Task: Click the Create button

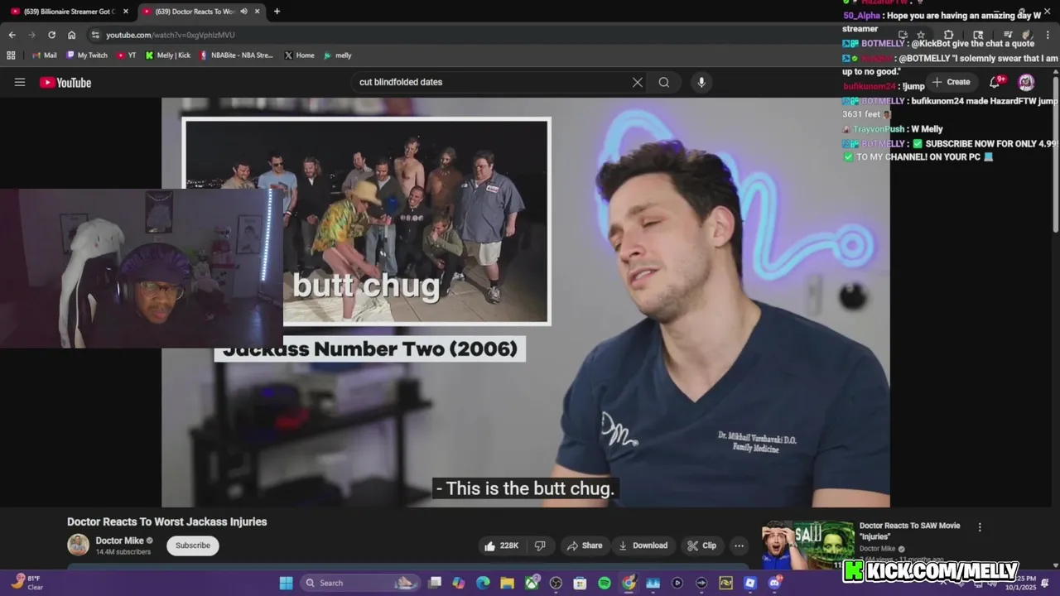Action: 951,82
